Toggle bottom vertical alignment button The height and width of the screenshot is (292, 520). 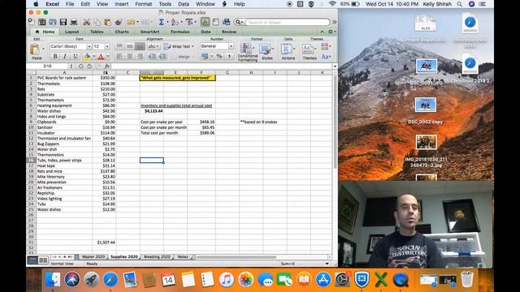(x=140, y=46)
